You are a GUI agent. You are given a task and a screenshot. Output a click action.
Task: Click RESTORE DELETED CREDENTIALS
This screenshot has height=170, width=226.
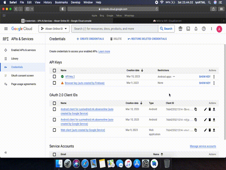tap(147, 39)
